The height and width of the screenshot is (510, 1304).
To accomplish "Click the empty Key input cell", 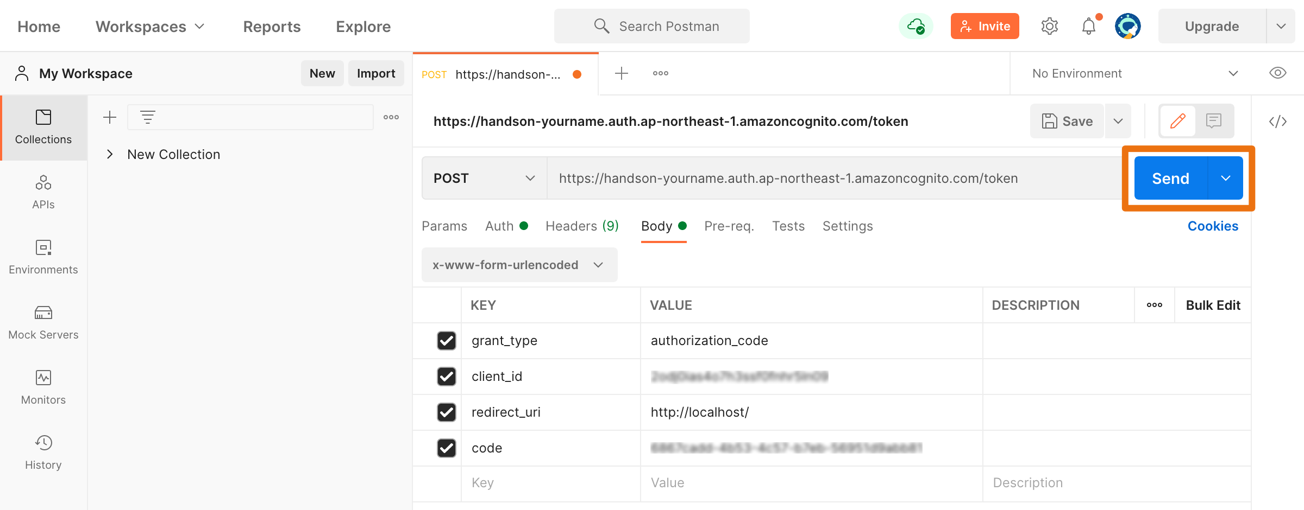I will click(551, 483).
